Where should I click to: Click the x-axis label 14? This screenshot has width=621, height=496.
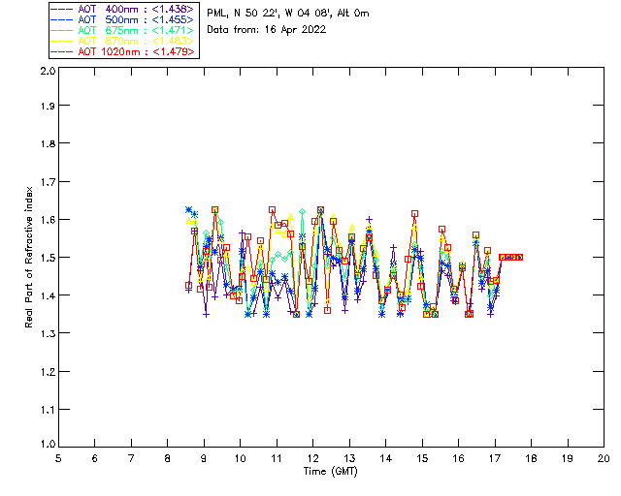[386, 458]
